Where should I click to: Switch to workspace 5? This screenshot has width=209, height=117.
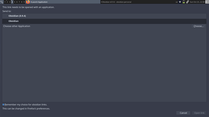15,2
